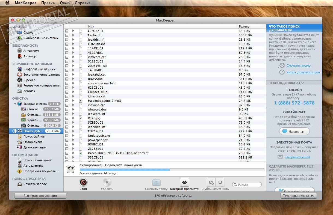333x215 pixels.
Task: Click the Стоп scan icon
Action: pyautogui.click(x=83, y=182)
